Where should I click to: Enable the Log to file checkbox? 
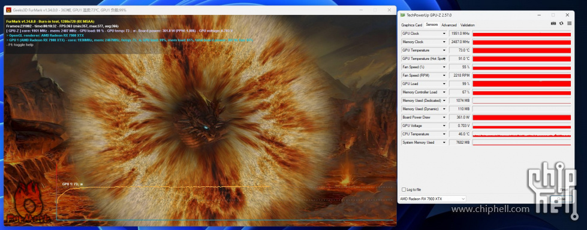pyautogui.click(x=404, y=190)
